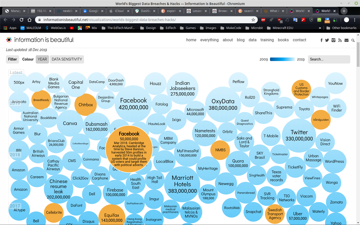360x225 pixels.
Task: Click the MALCOLM bookmark
Action: (31, 28)
